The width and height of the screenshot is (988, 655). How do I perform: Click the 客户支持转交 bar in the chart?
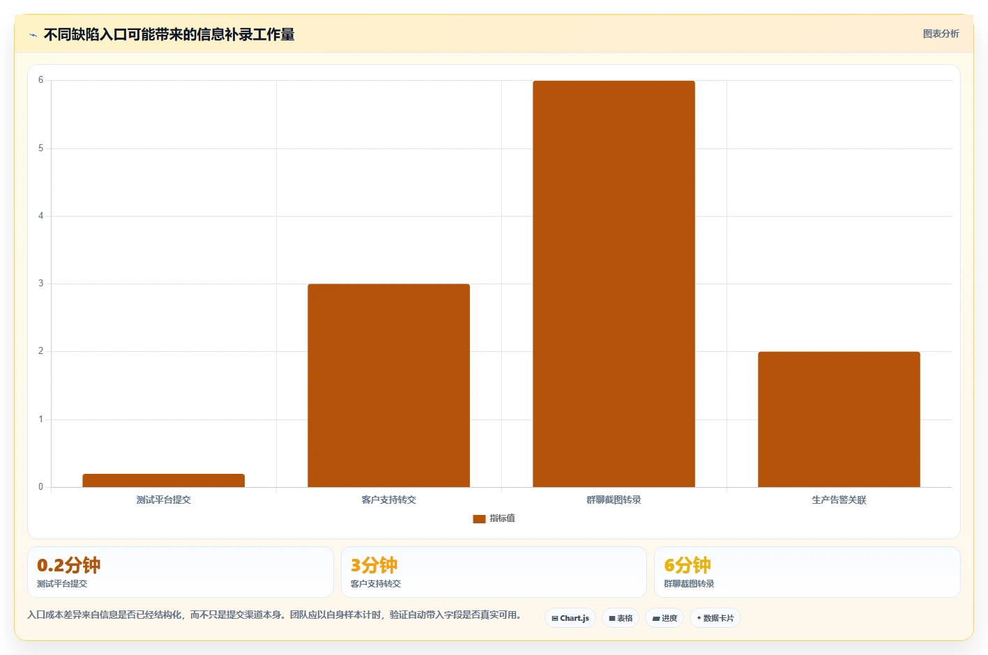click(x=388, y=385)
